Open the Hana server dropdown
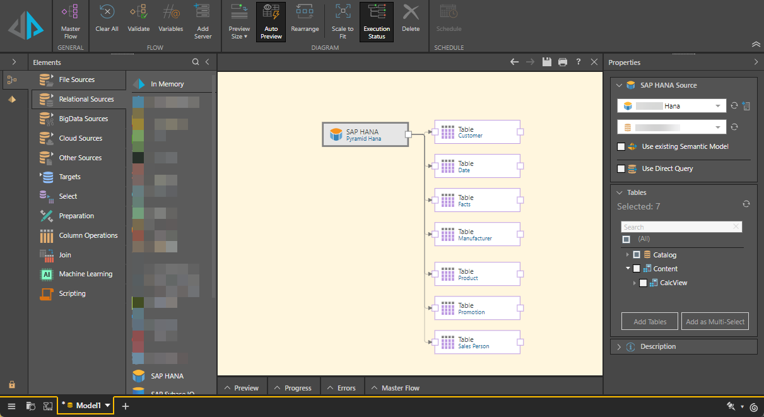The height and width of the screenshot is (417, 764). pyautogui.click(x=718, y=106)
